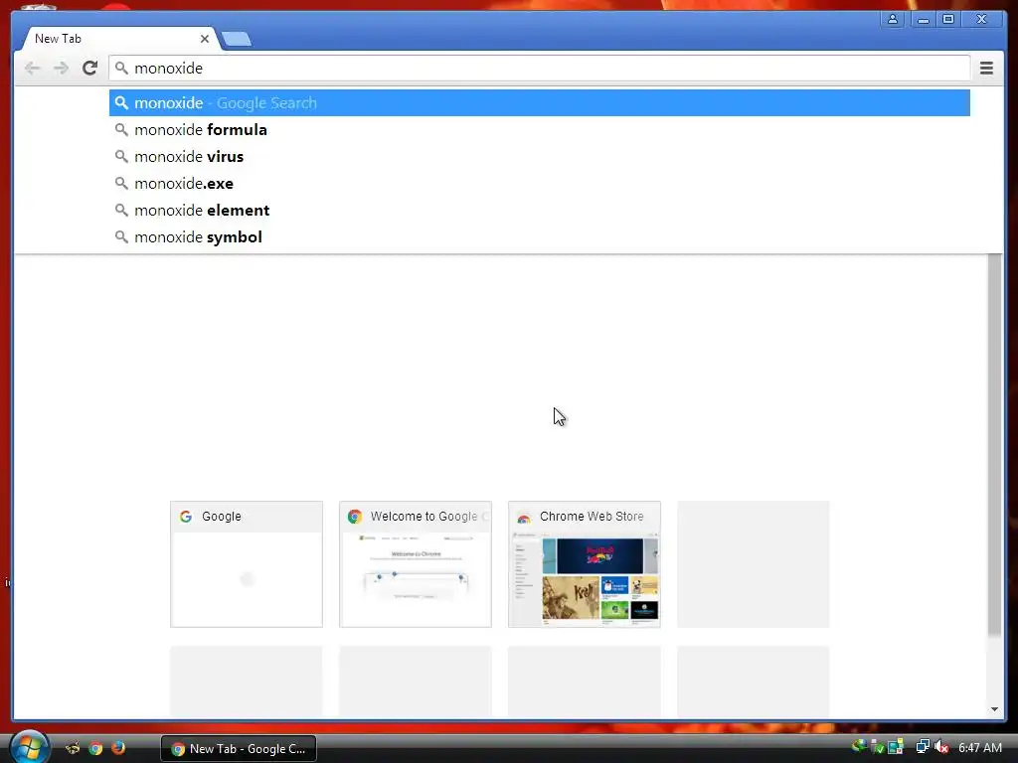Click the address bar containing monoxide
The height and width of the screenshot is (763, 1018).
click(539, 69)
